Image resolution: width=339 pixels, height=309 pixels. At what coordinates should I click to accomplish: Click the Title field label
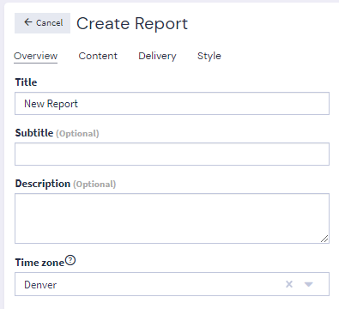click(x=26, y=82)
